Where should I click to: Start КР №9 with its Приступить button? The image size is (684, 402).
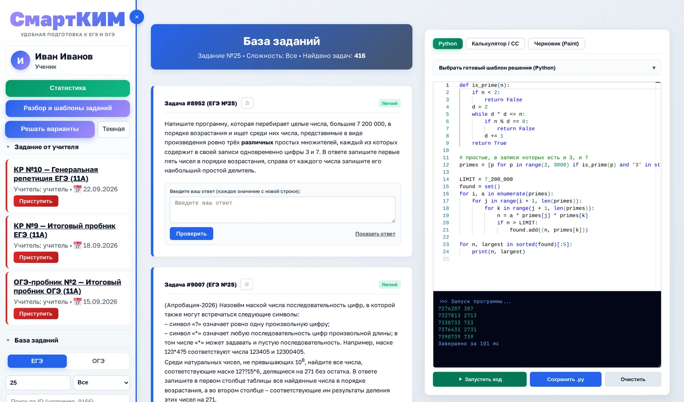(36, 258)
